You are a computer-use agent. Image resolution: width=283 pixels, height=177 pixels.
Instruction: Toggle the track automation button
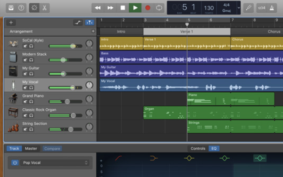pos(78,23)
